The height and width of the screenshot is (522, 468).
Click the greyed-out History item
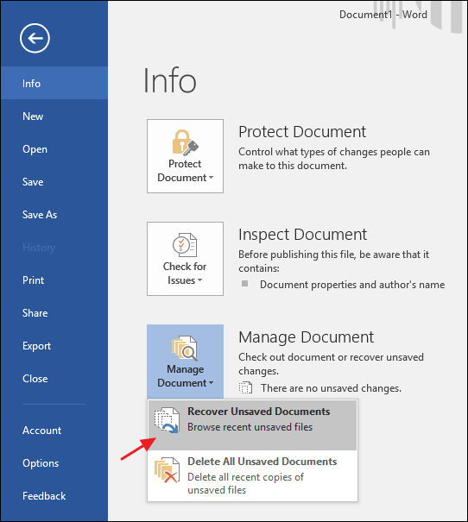click(39, 248)
